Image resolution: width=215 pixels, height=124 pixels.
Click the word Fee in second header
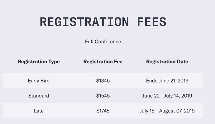pyautogui.click(x=118, y=62)
